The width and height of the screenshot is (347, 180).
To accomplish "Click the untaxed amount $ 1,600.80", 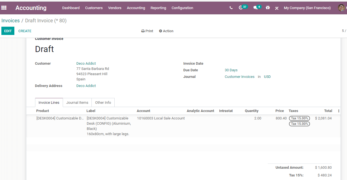I will (323, 168).
